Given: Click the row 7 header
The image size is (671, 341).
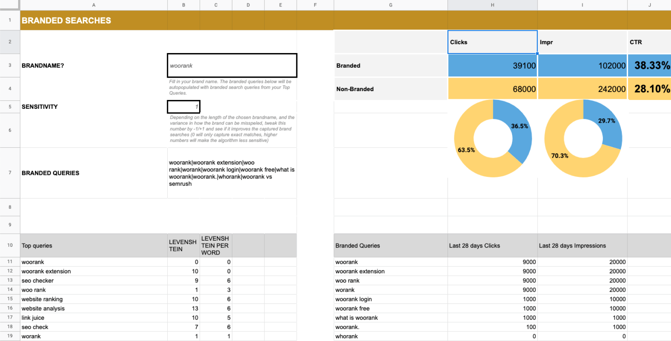Looking at the screenshot, I should tap(10, 173).
